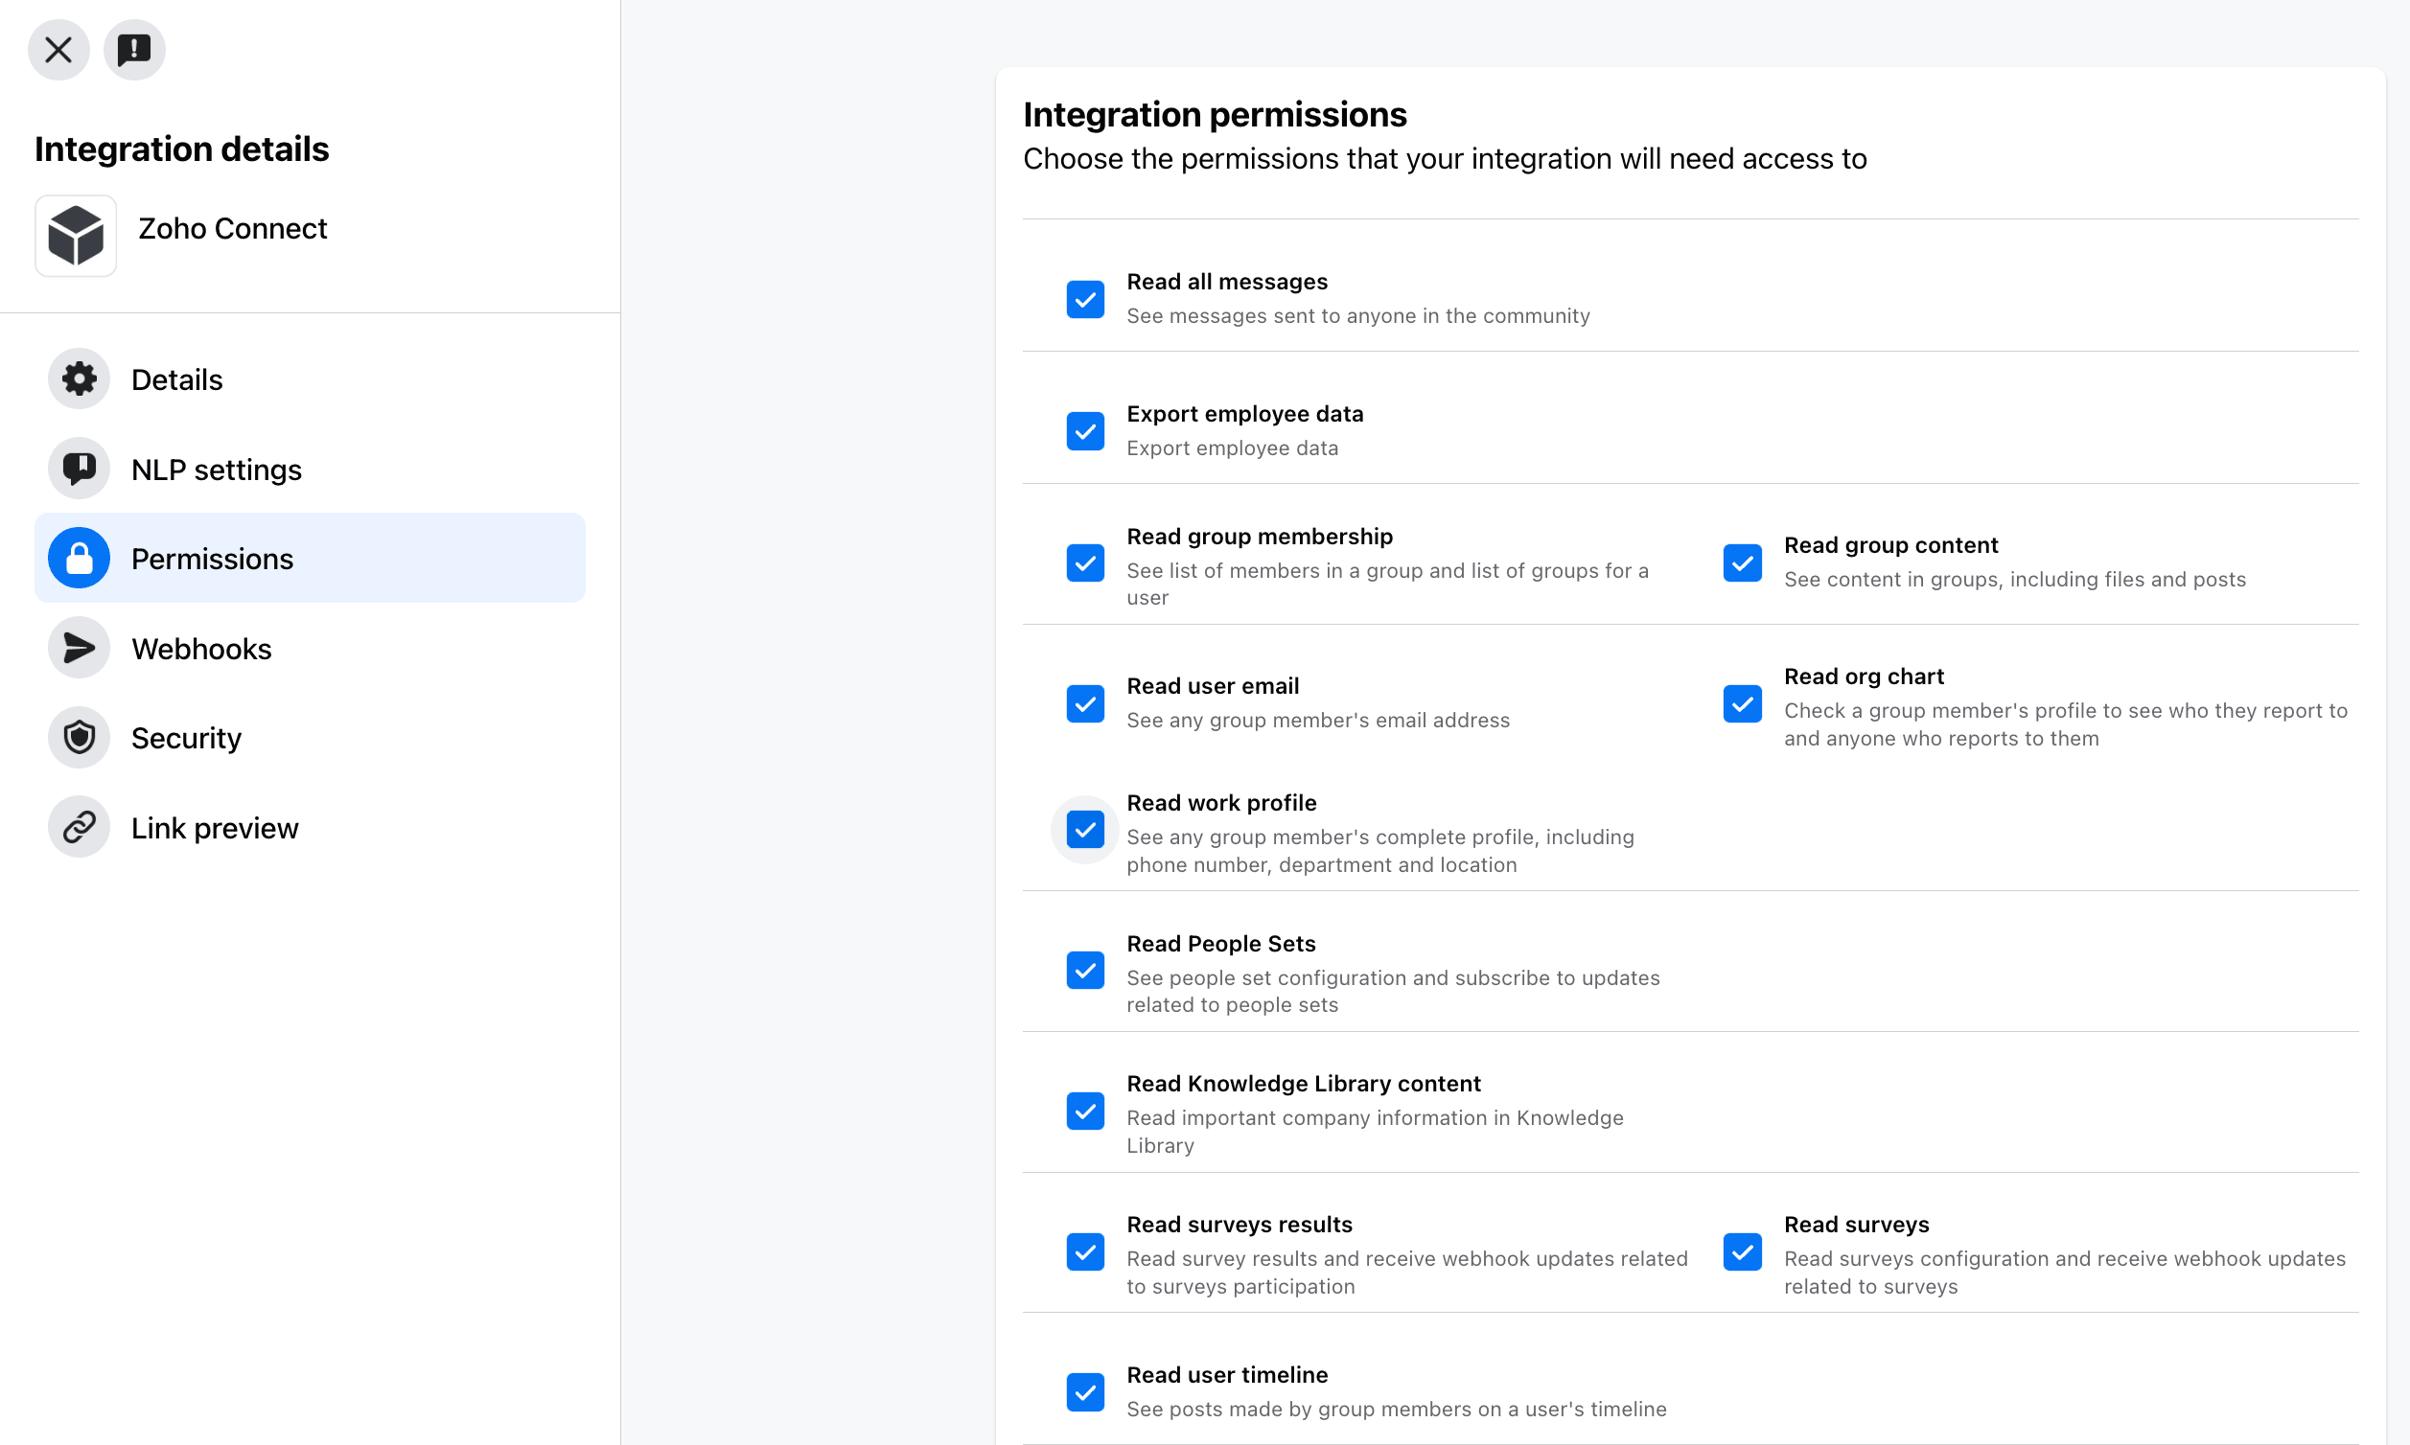The height and width of the screenshot is (1445, 2410).
Task: Go to the Webhooks menu item
Action: pyautogui.click(x=200, y=649)
